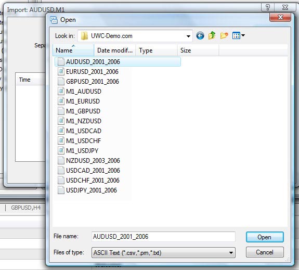Screen dimensions: 299x270
Task: Sort files by Size column
Action: [198, 50]
